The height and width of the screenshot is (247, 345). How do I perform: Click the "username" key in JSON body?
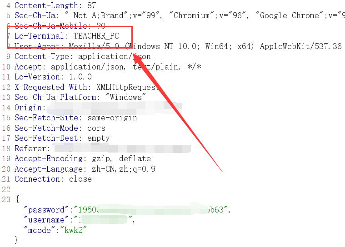[46, 220]
